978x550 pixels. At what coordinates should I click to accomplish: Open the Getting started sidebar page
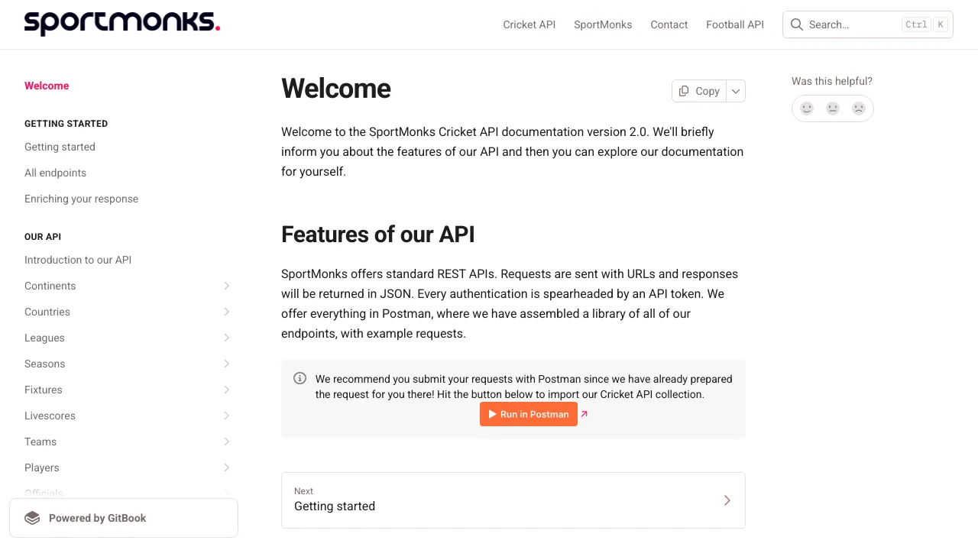[x=60, y=147]
